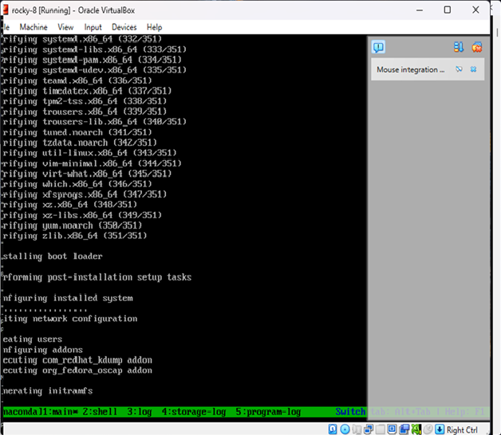Open the Devices menu
501x435 pixels.
click(124, 27)
